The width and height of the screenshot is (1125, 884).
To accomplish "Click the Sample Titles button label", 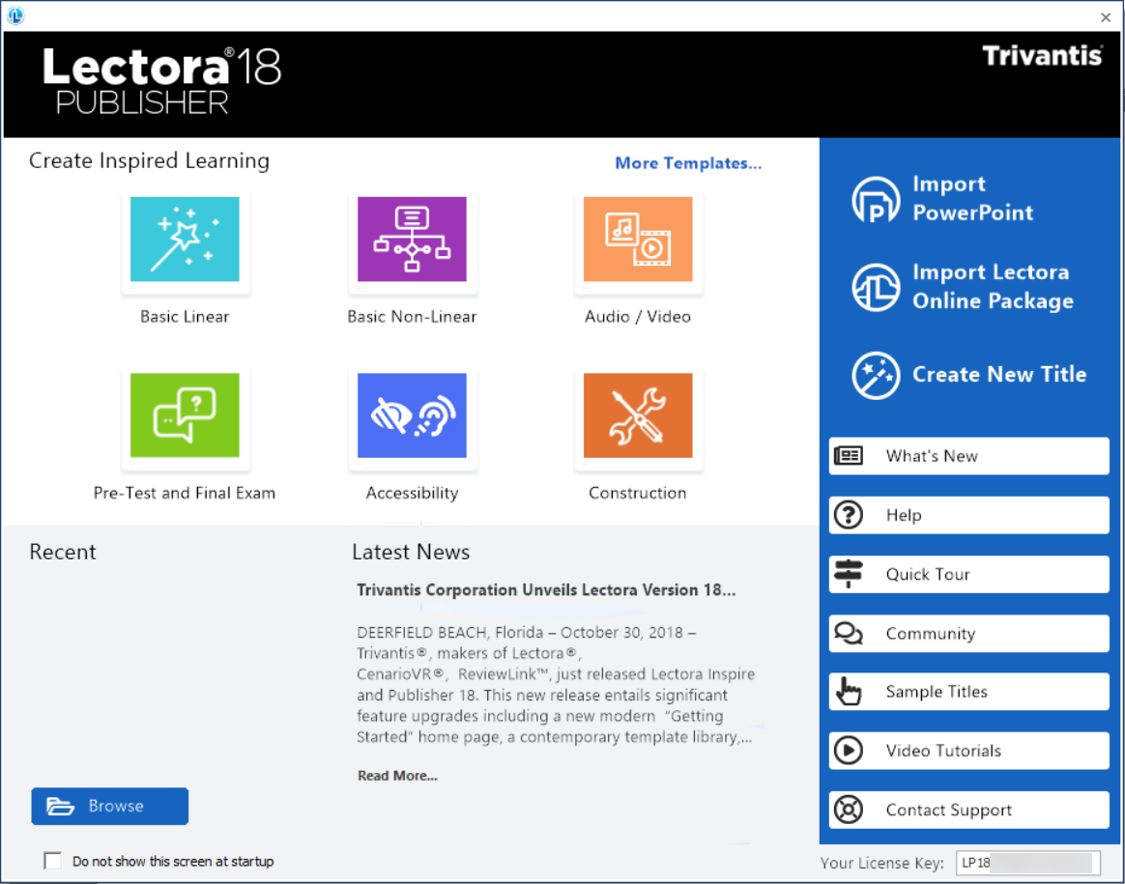I will coord(937,691).
